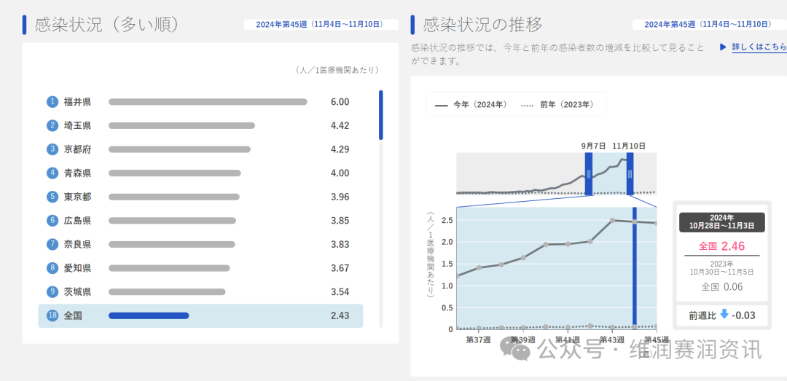Click the 9月7日 range slider handle

(x=589, y=173)
